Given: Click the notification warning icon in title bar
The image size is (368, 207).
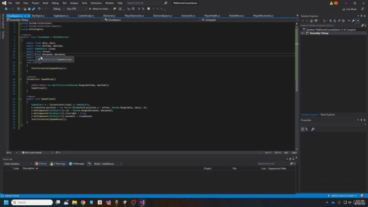Looking at the screenshot, I should coord(331,3).
